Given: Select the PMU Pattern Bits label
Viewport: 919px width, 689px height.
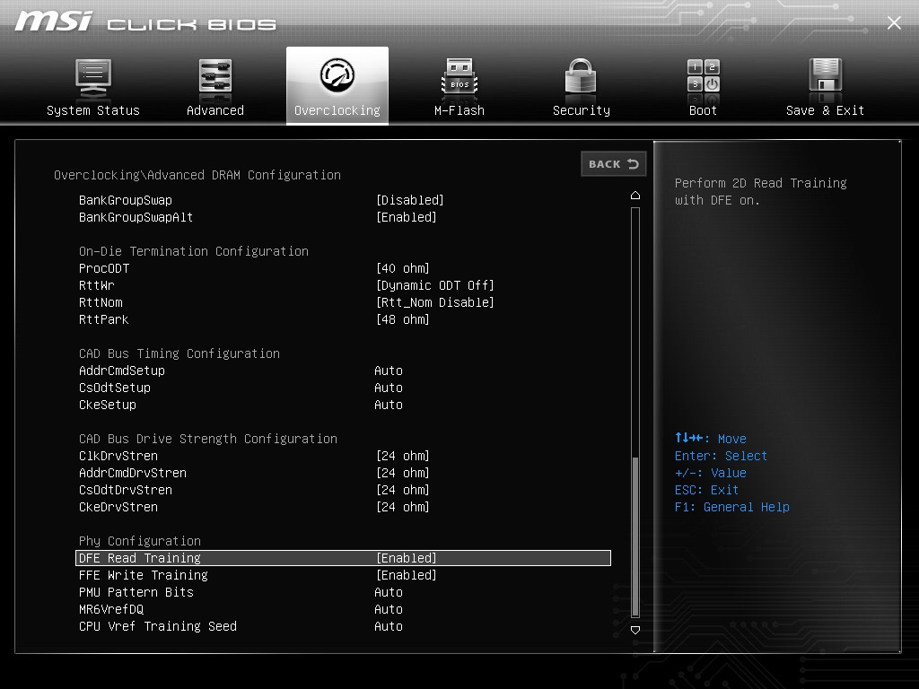Looking at the screenshot, I should 136,592.
